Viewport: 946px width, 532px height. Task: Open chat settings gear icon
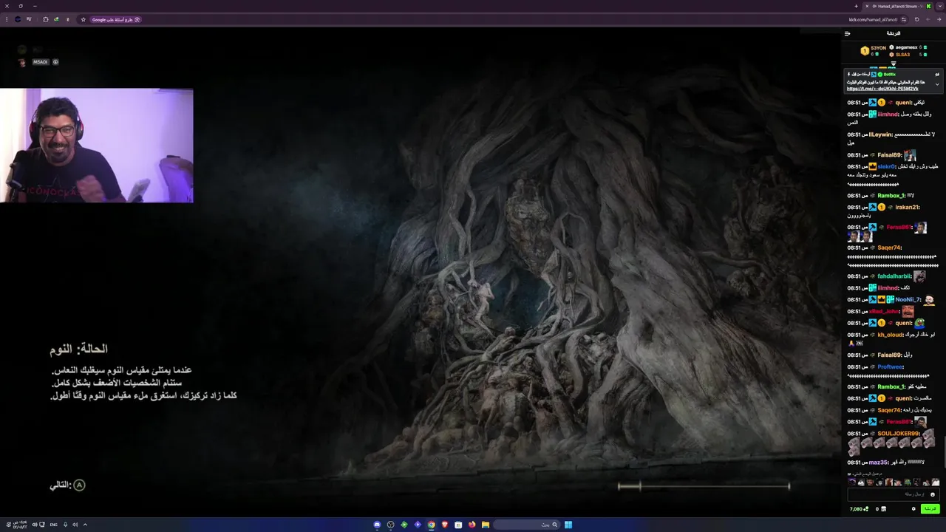913,509
